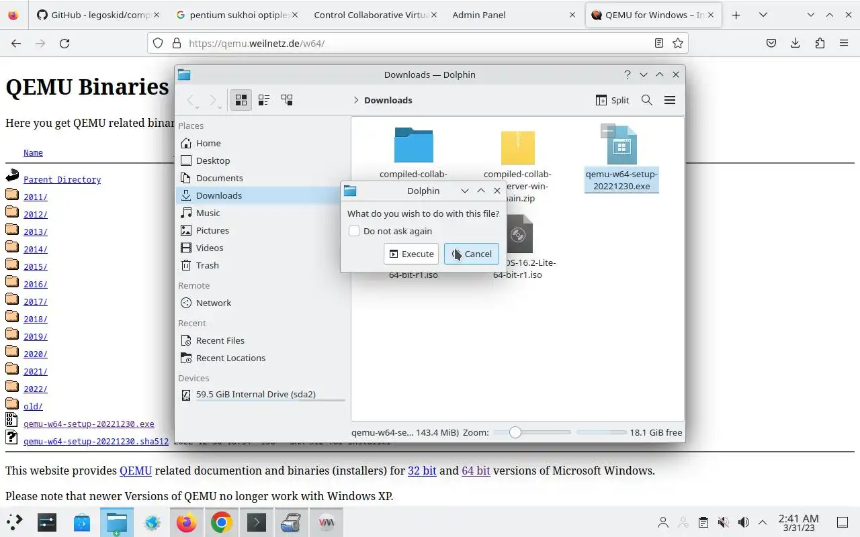Open the 2019/ directory link

[x=35, y=337]
